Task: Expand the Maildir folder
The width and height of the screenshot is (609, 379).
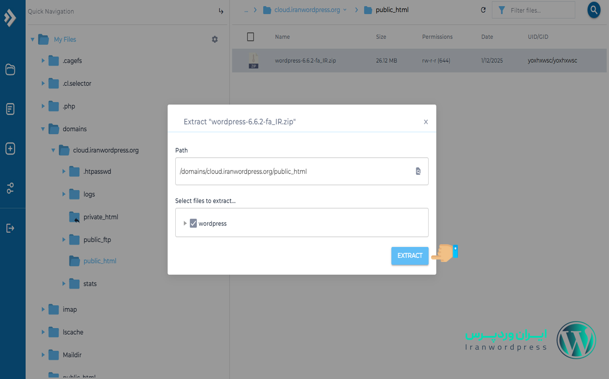Action: [x=43, y=355]
